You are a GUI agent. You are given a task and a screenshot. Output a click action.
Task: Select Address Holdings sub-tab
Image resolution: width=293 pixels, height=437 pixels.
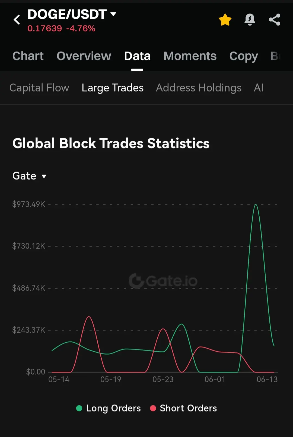coord(199,88)
